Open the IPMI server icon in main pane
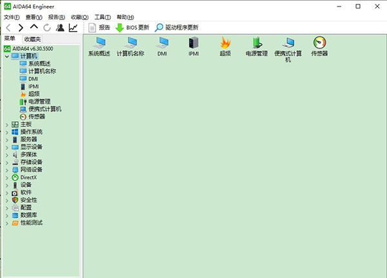The image size is (387, 278). (x=193, y=43)
